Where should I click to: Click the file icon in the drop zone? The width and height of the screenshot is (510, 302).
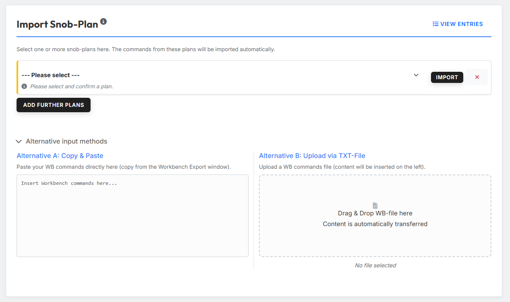(375, 205)
